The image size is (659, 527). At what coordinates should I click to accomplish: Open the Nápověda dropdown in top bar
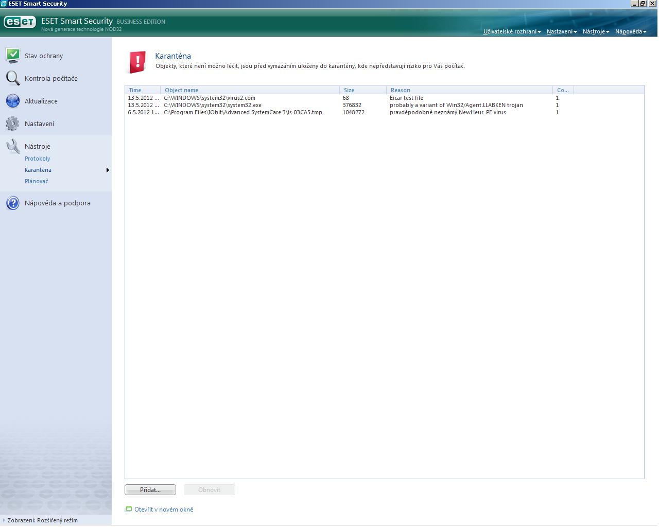point(630,31)
